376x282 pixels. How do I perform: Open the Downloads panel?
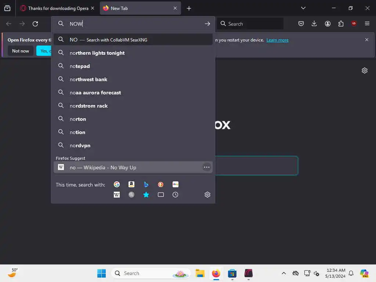pyautogui.click(x=314, y=23)
